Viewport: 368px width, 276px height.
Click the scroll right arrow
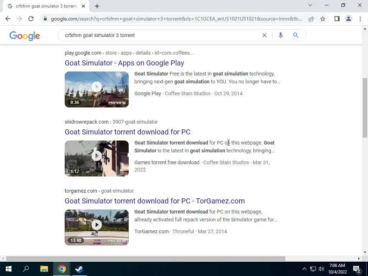coord(359,259)
